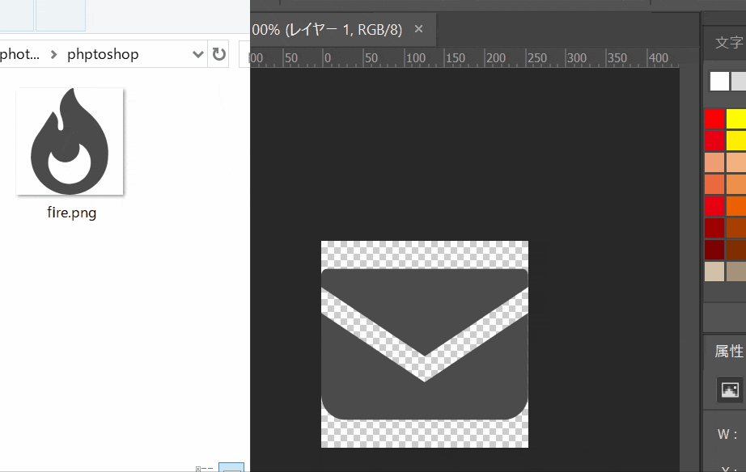Pick the white swatch above the color grid
Image resolution: width=746 pixels, height=472 pixels.
point(719,81)
